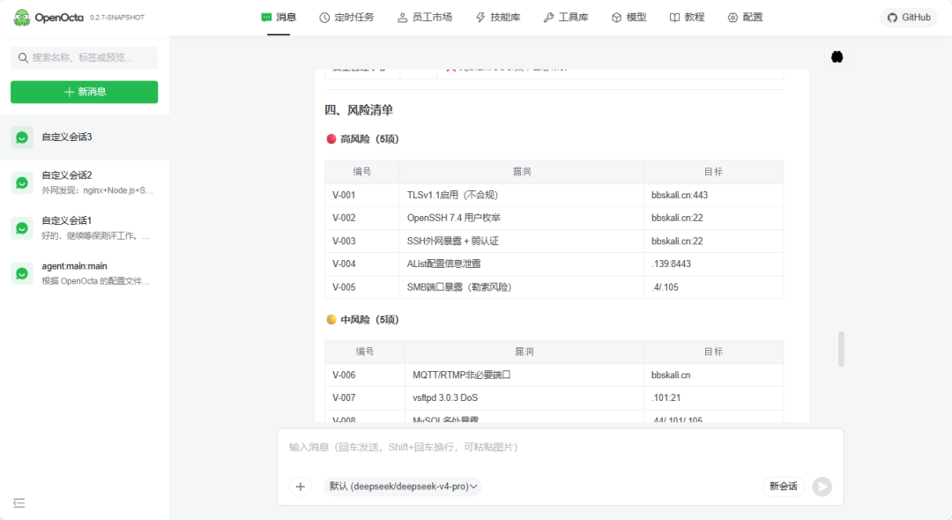Open the GitHub link
The image size is (952, 520).
(909, 17)
